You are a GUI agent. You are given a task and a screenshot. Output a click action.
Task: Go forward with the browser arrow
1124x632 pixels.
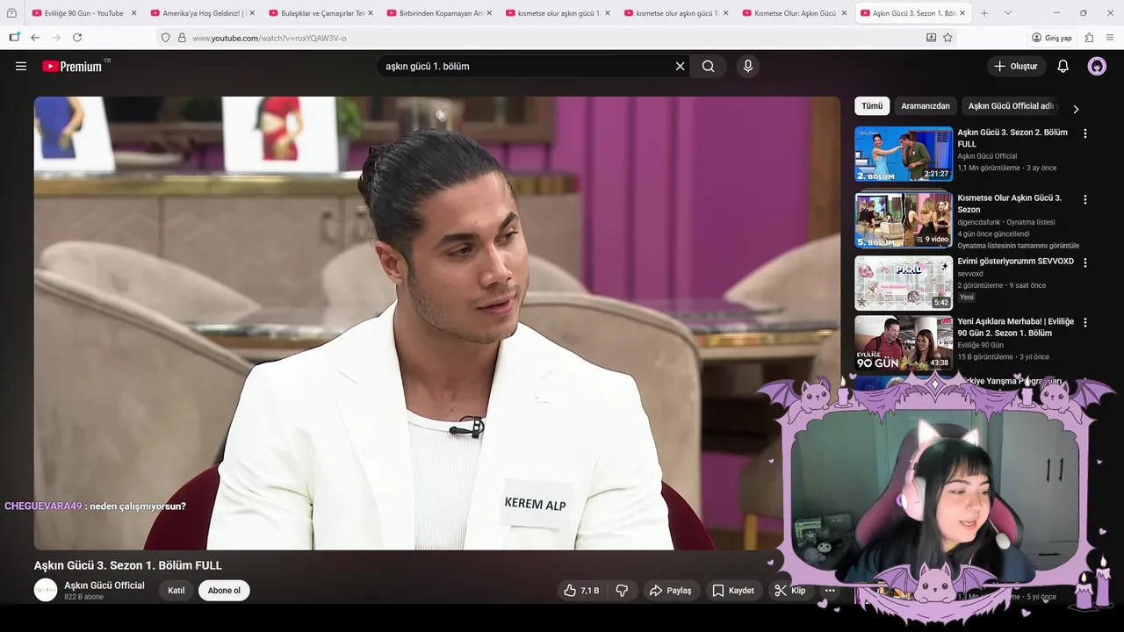point(56,38)
